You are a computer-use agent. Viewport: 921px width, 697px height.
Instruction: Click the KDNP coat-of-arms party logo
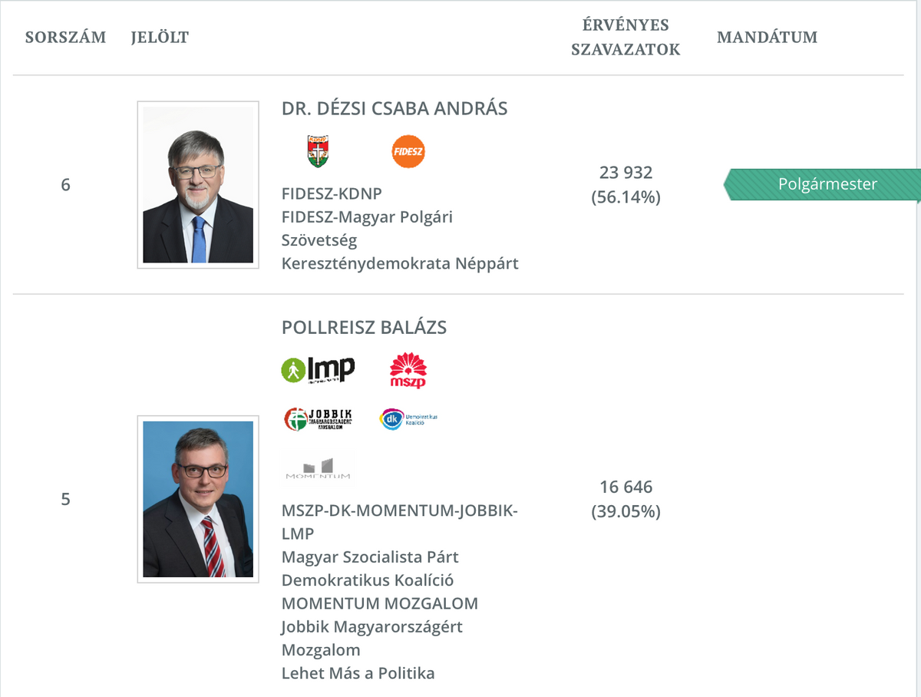(x=318, y=151)
